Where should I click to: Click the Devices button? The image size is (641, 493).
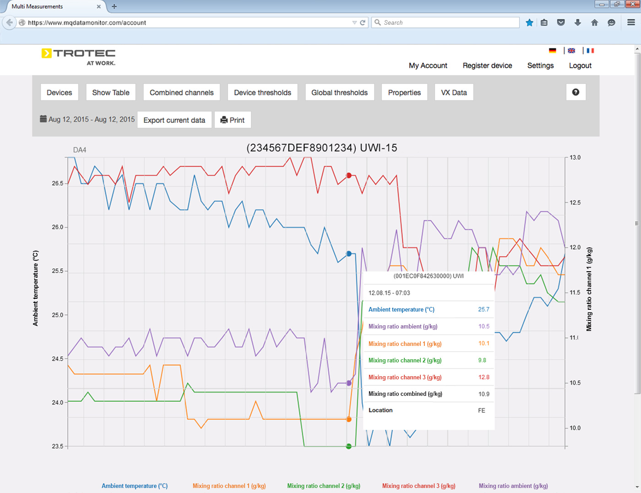[60, 92]
